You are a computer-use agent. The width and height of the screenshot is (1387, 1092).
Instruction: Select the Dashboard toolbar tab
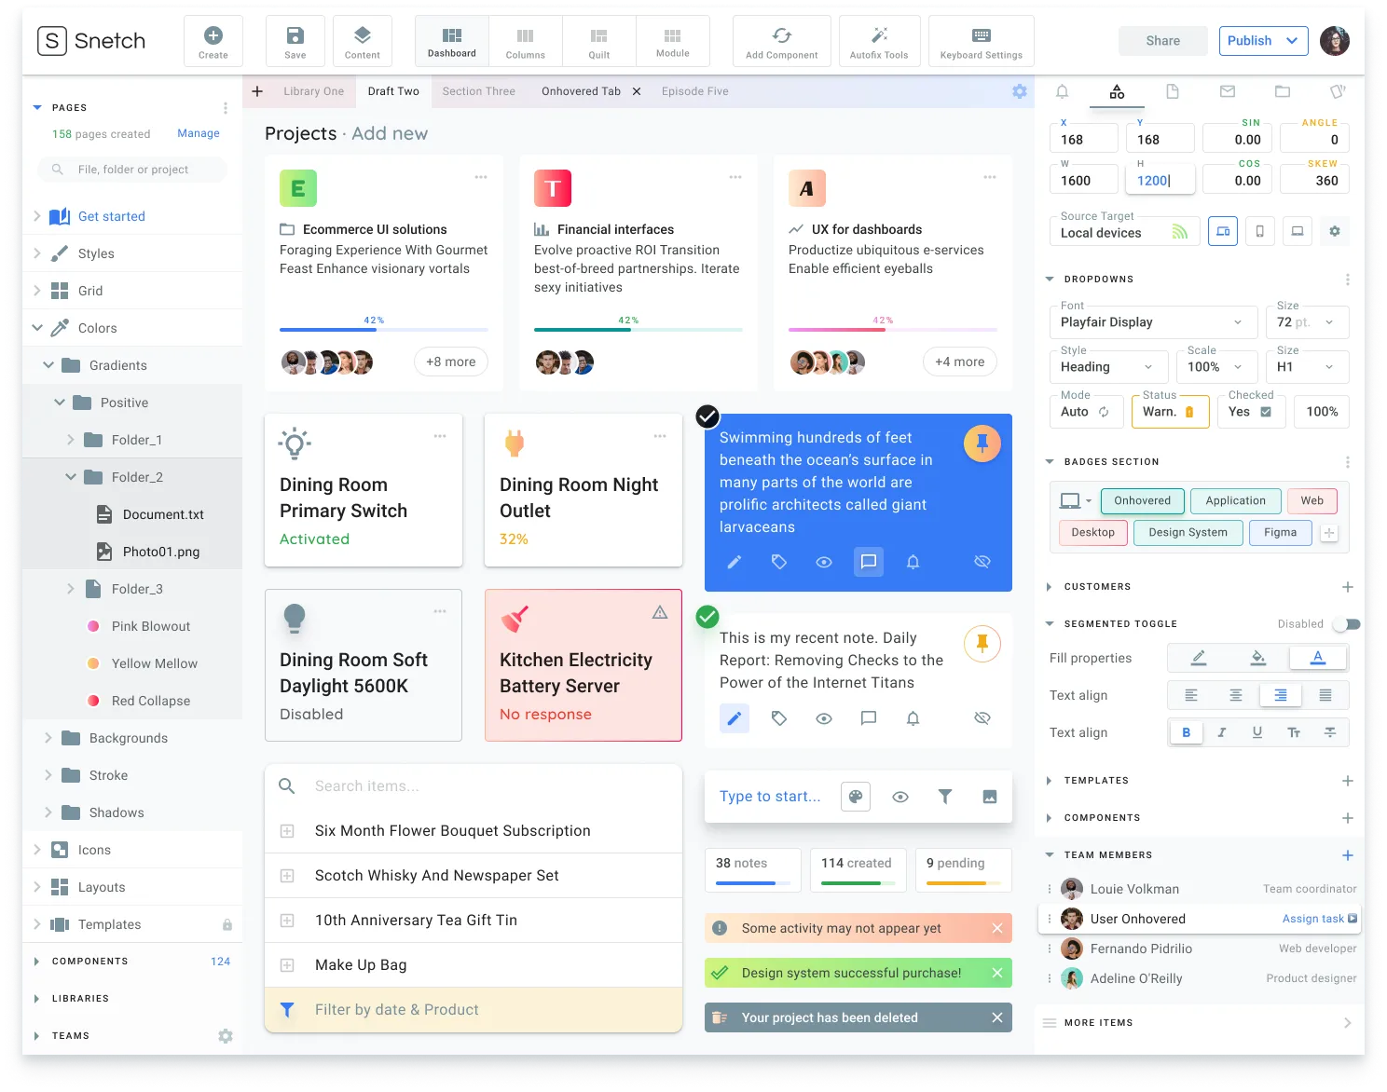point(451,40)
